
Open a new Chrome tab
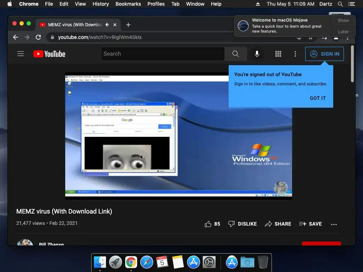click(128, 25)
